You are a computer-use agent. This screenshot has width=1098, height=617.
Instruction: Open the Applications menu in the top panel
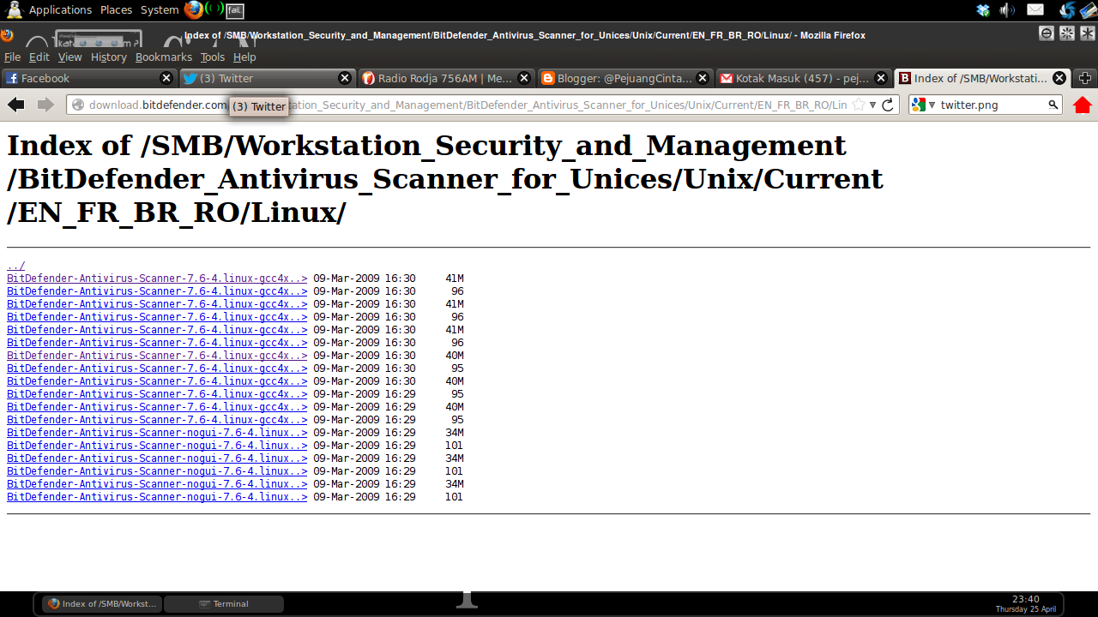tap(60, 9)
